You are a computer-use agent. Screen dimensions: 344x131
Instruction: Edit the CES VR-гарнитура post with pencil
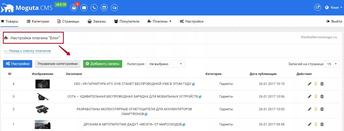[x=310, y=84]
